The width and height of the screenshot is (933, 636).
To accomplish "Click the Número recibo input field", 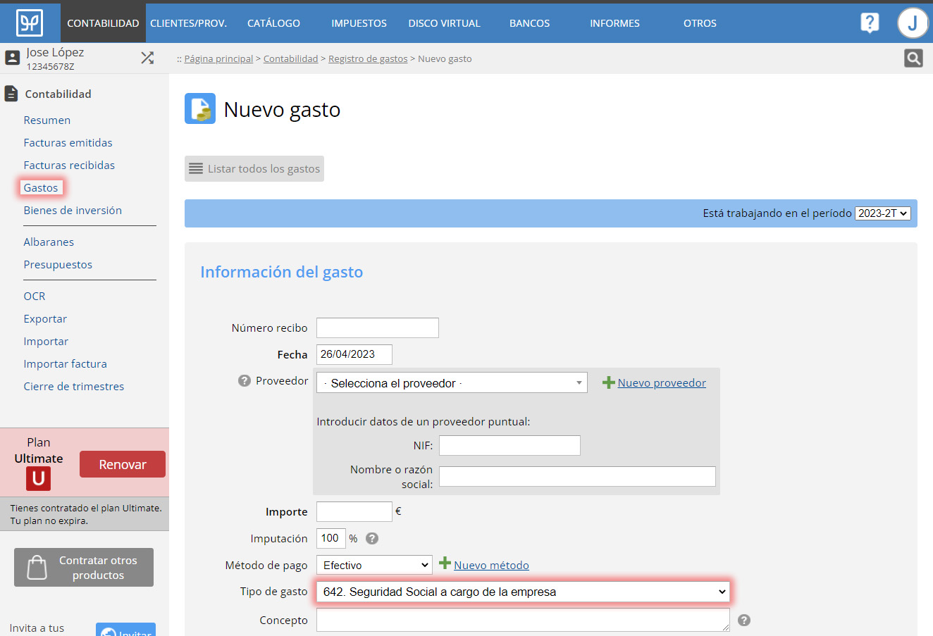I will (x=378, y=328).
